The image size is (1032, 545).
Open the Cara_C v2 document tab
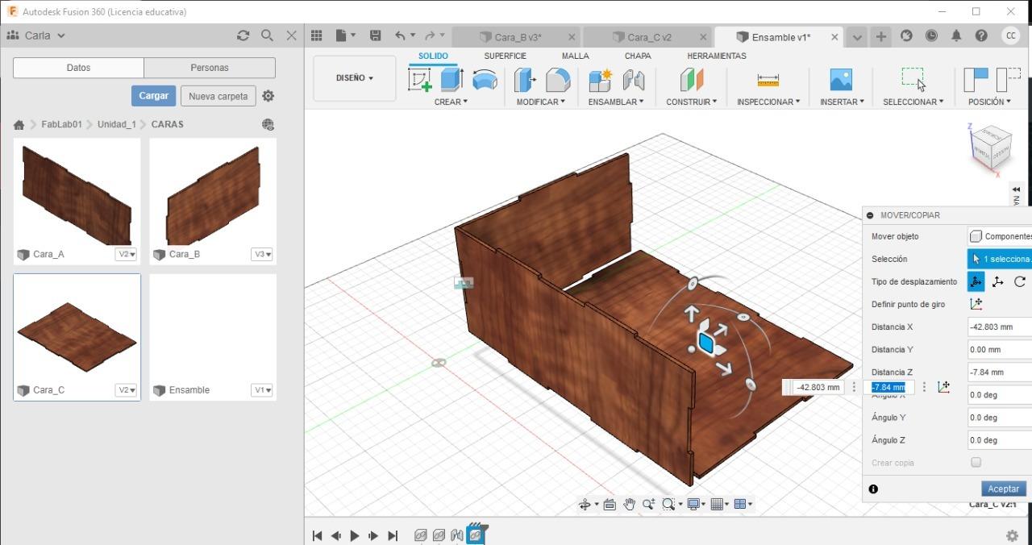647,37
